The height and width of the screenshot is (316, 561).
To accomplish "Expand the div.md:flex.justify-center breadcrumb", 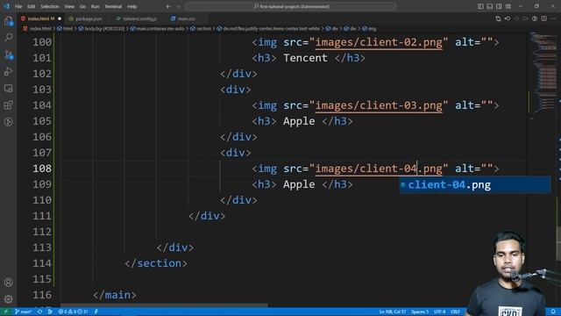I will click(268, 29).
